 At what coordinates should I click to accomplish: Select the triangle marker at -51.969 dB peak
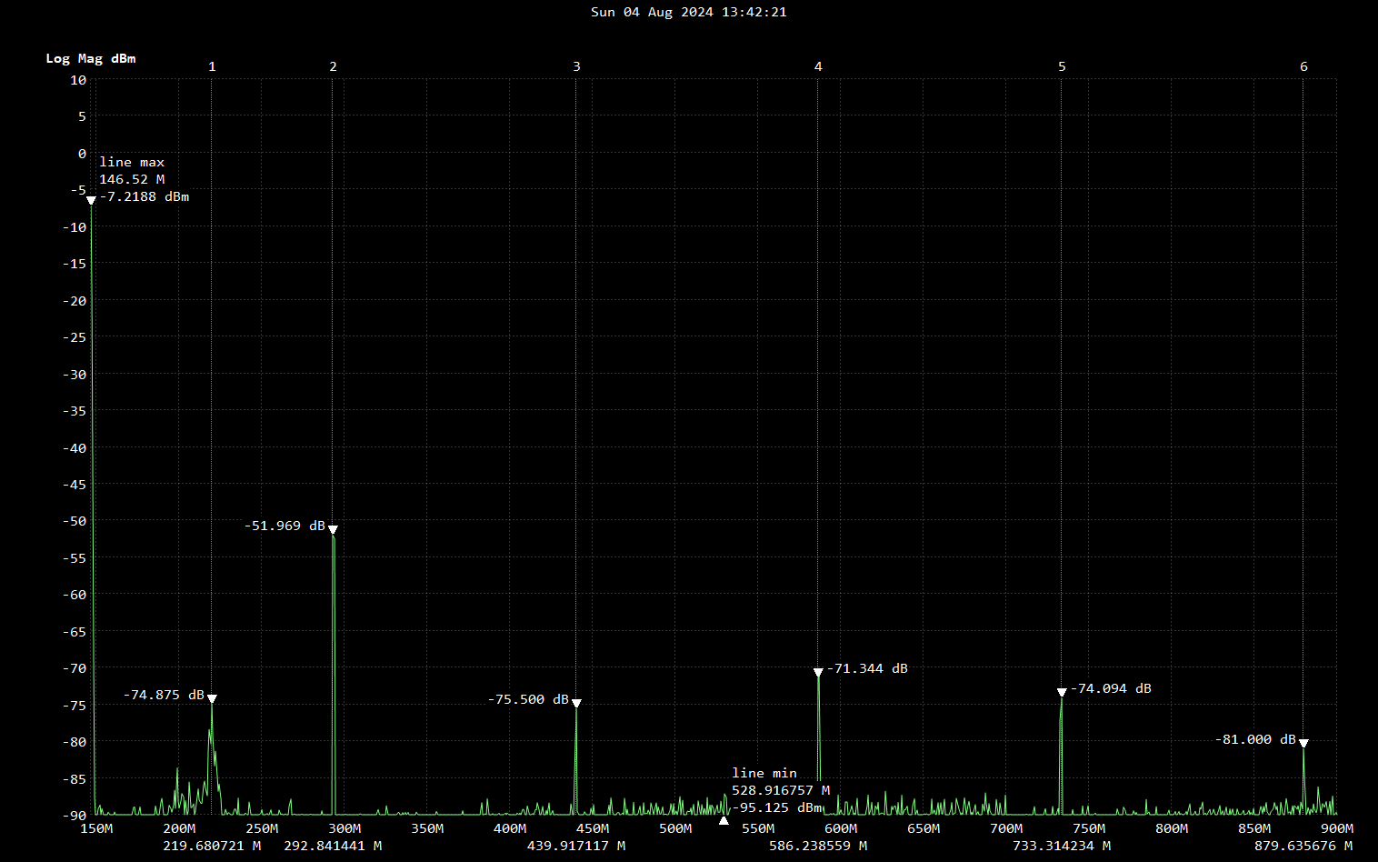333,529
